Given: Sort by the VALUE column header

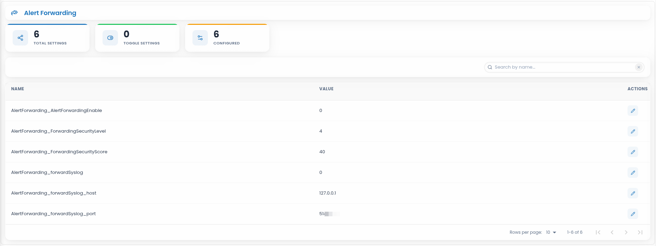Looking at the screenshot, I should 326,89.
